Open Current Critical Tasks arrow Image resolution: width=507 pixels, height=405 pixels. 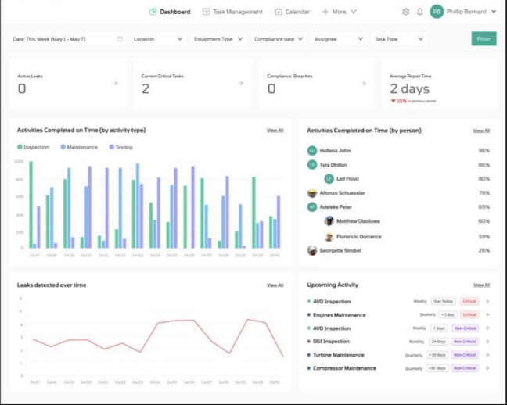click(241, 84)
